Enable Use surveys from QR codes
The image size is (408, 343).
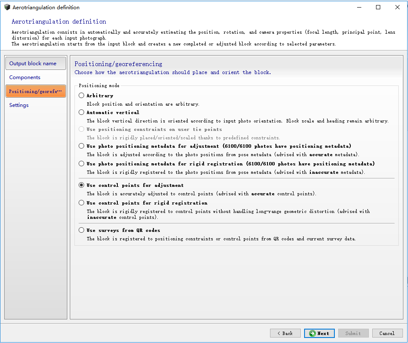[x=82, y=230]
